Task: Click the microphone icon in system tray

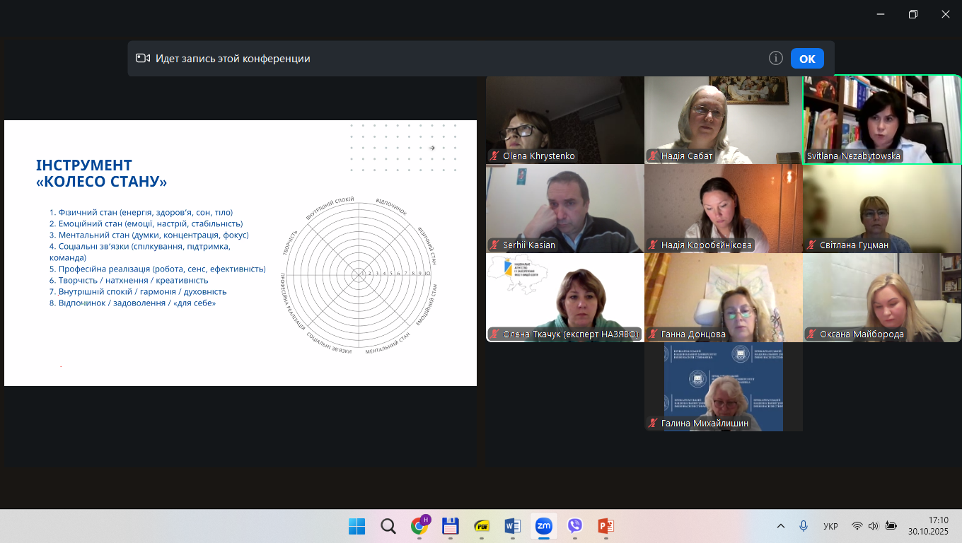Action: click(804, 526)
